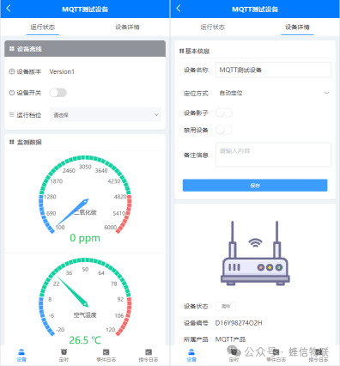Viewport: 340px width, 366px height.
Task: Toggle the 禁用设备 switch
Action: [224, 130]
